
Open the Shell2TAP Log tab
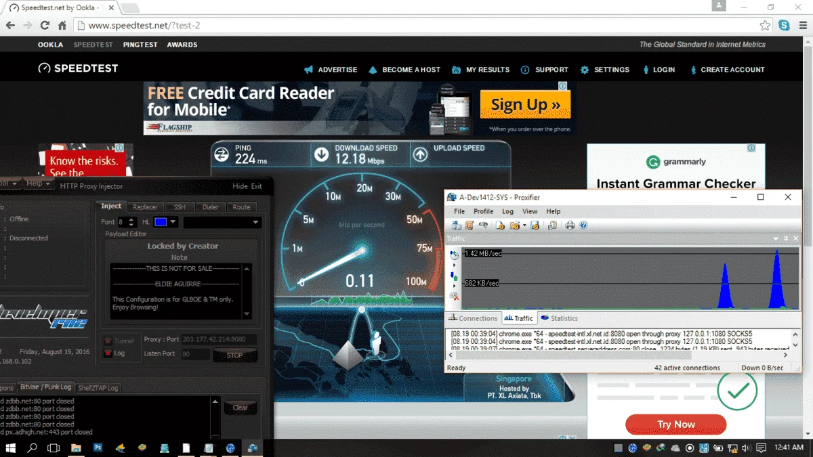pyautogui.click(x=98, y=388)
